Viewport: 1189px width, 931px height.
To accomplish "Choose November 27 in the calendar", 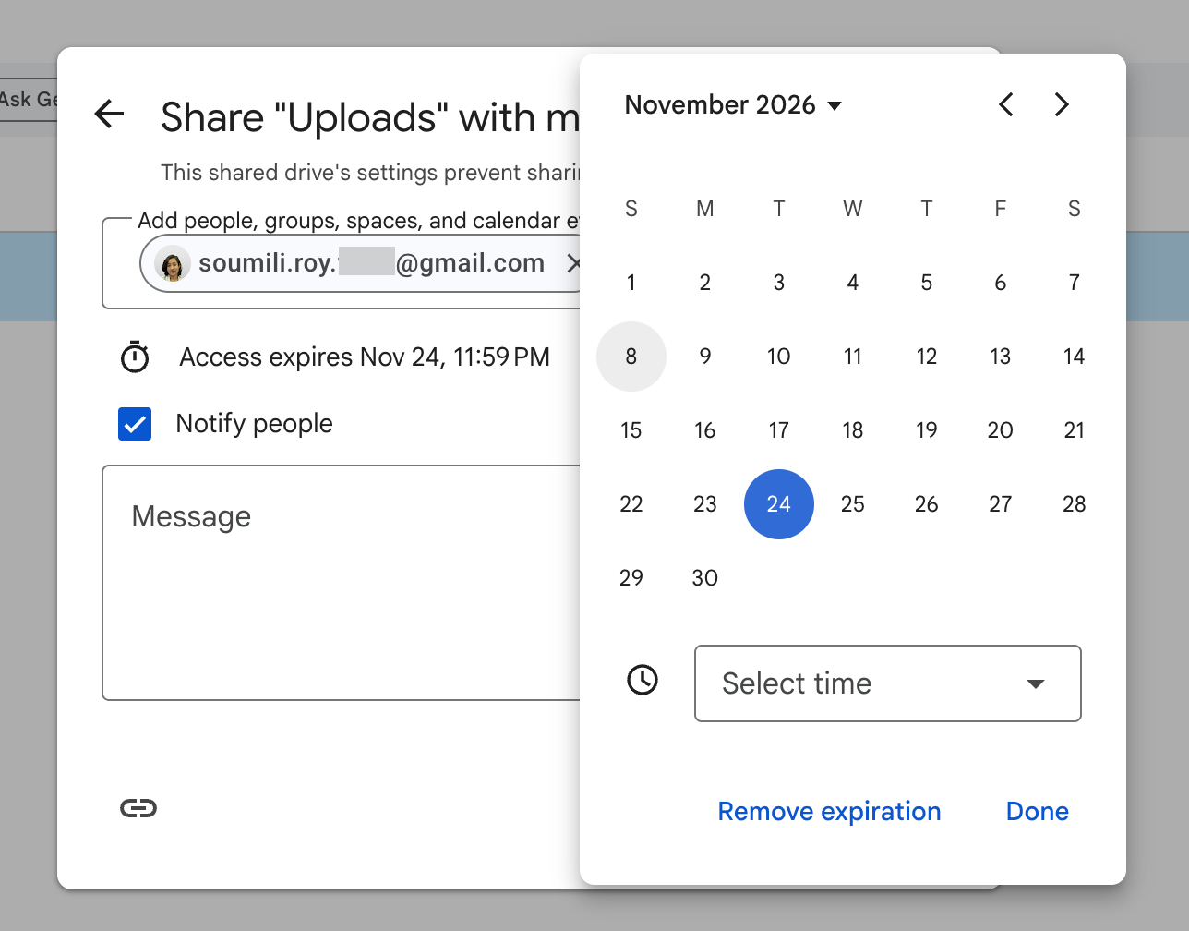I will pos(1001,504).
